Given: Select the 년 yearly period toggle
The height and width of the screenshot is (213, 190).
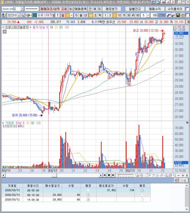Looking at the screenshot, I should [86, 15].
